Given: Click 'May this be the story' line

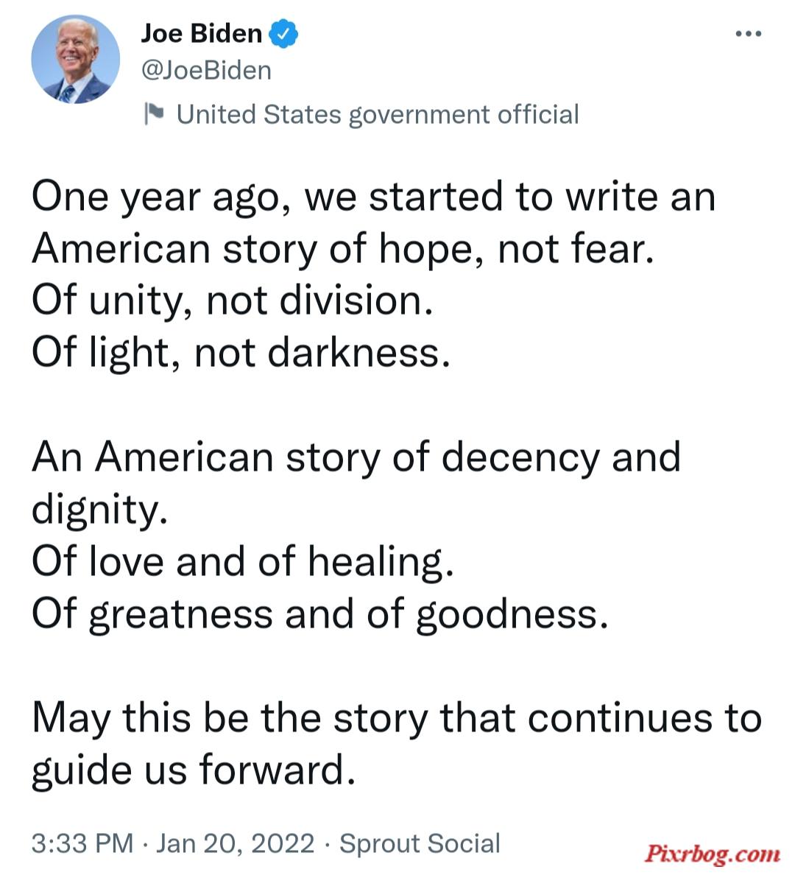Looking at the screenshot, I should point(397,719).
